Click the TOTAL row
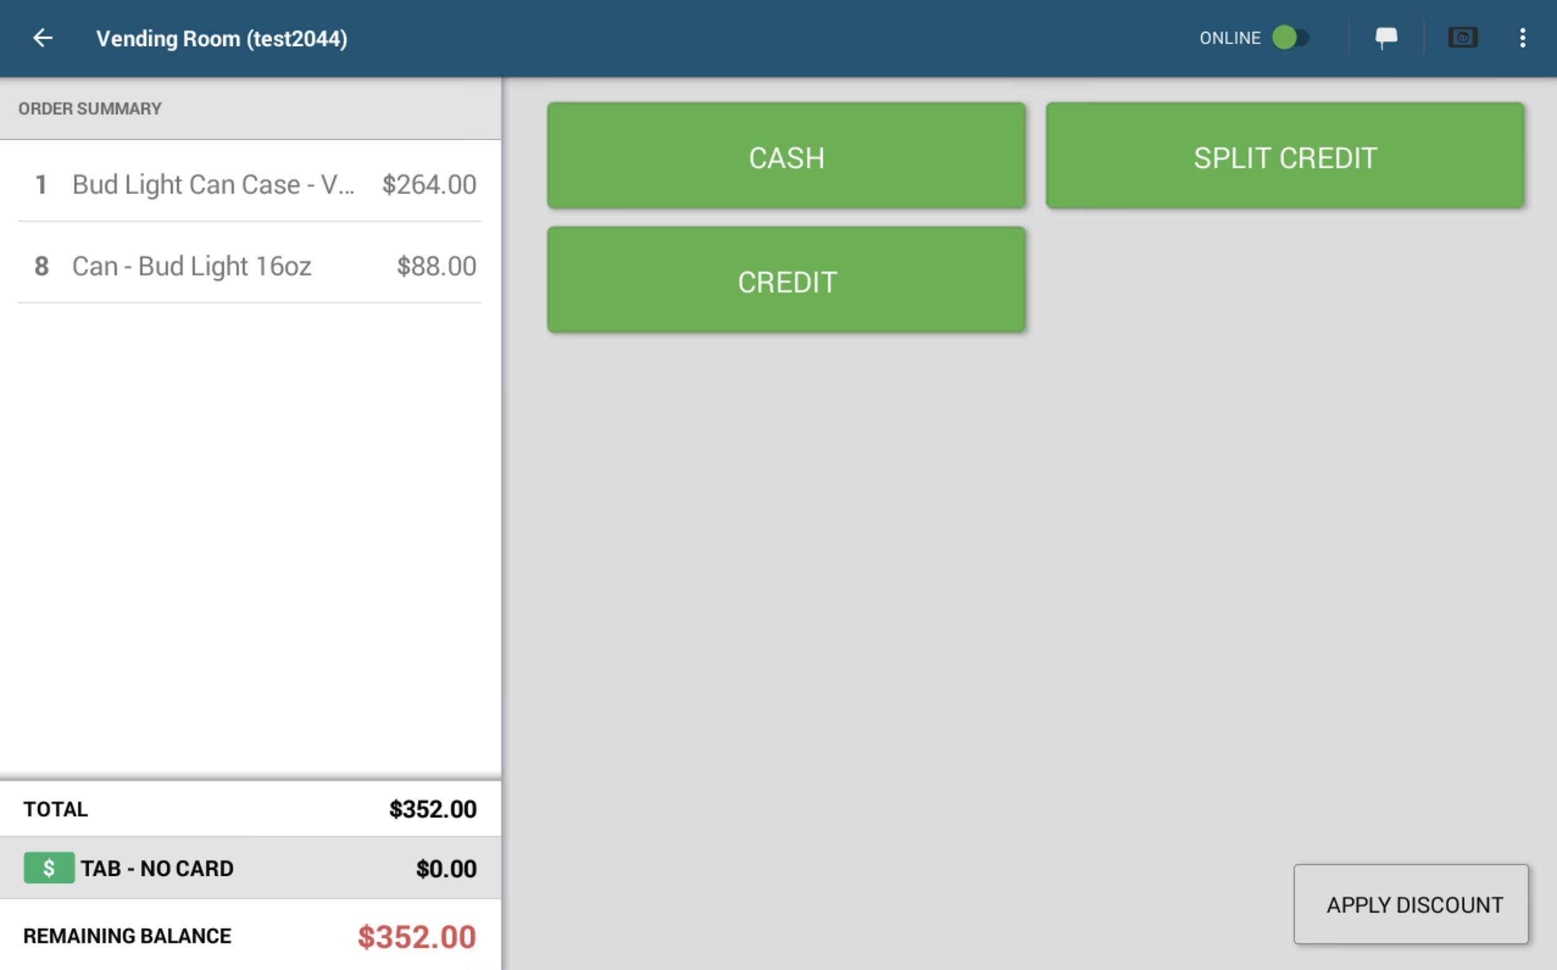Screen dimensions: 1557x970 250,809
